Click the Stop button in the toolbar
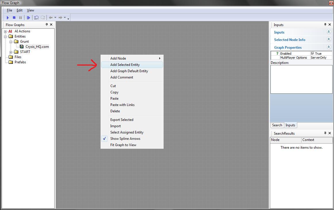Viewport: 334px width, 210px height. 14,18
